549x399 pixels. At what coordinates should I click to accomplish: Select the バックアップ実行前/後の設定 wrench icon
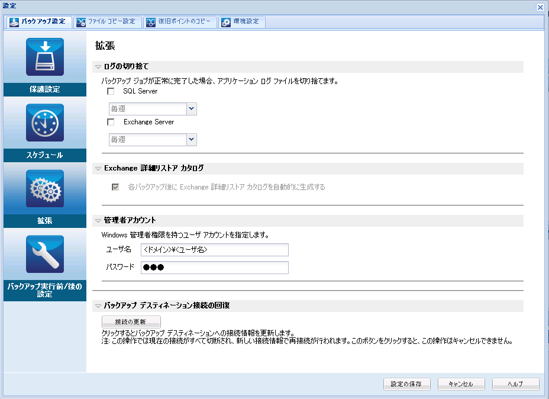tap(44, 255)
